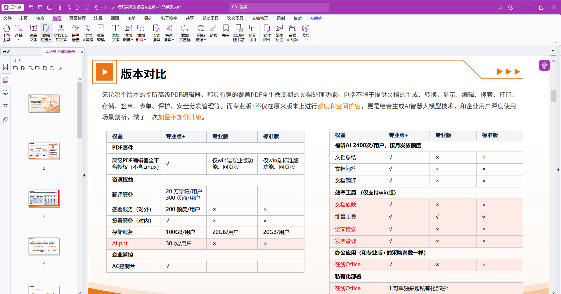Select page 2 thumbnail
Screen dimensions: 561x294
point(44,151)
